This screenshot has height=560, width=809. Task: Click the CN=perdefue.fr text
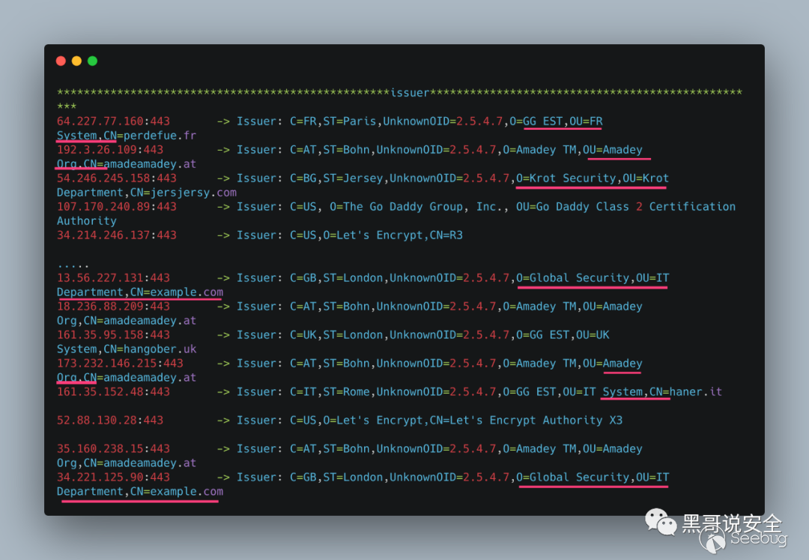coord(150,135)
